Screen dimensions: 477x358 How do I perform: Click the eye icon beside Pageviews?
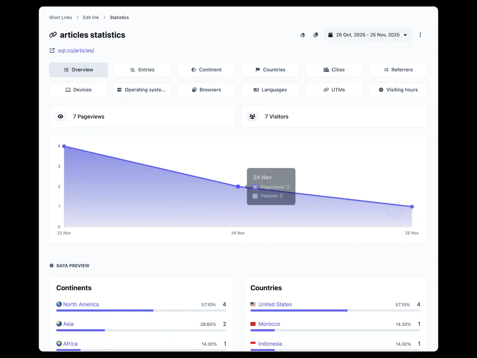pos(60,116)
